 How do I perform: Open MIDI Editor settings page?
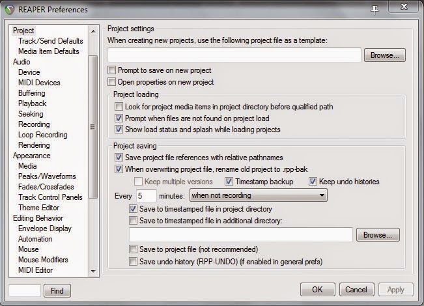click(x=35, y=270)
